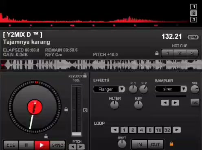Click the KEY Gm readout
Image resolution: width=202 pixels, height=150 pixels.
[x=54, y=55]
